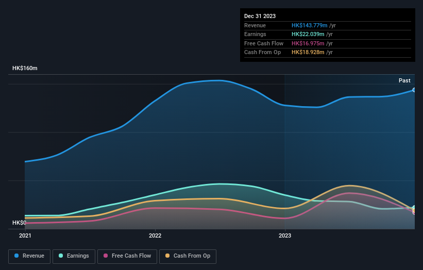Click the Earnings endpoint marker on teal line
423x270 pixels.
point(414,208)
